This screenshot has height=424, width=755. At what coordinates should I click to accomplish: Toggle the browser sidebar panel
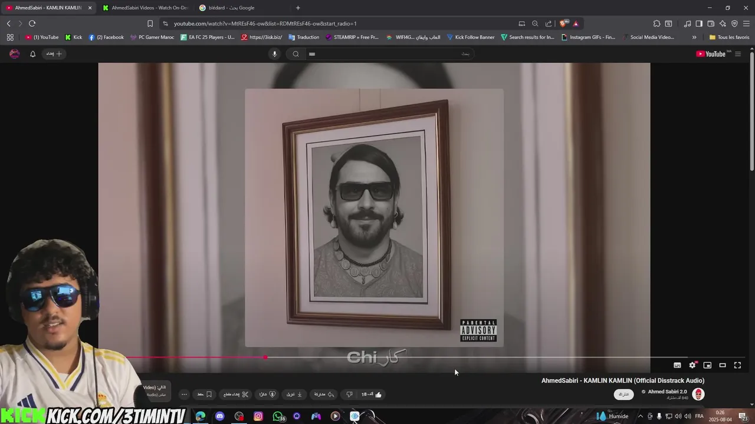699,24
